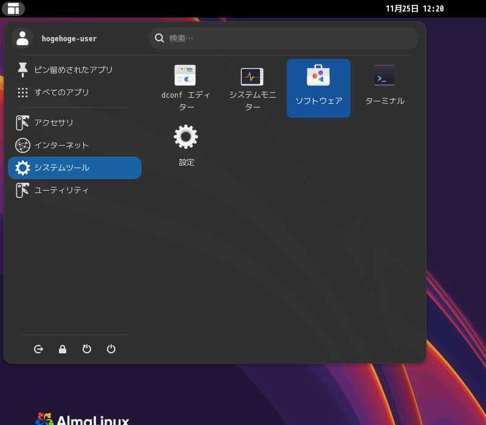Click the lock screen padlock icon
Image resolution: width=486 pixels, height=425 pixels.
tap(62, 349)
